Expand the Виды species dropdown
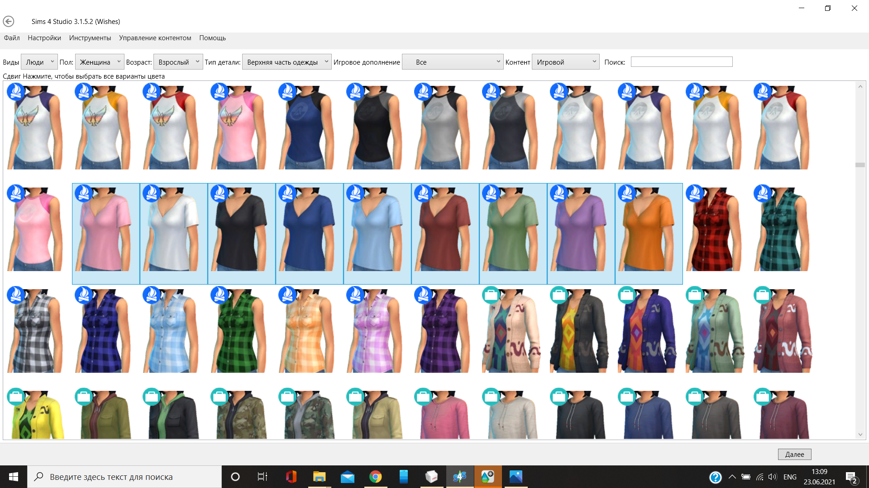The width and height of the screenshot is (869, 488). point(39,62)
